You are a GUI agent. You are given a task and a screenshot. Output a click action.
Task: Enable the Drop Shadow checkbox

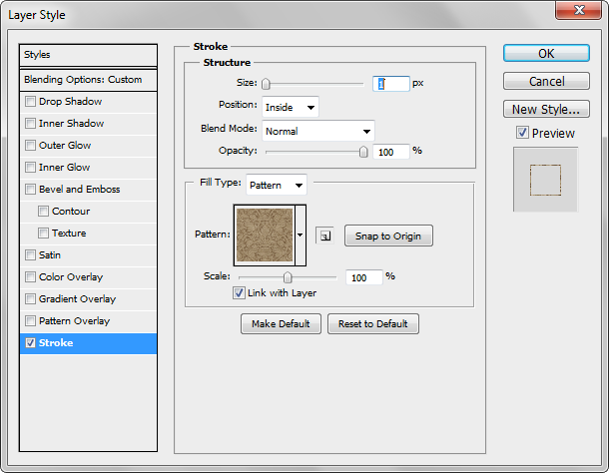click(x=31, y=102)
